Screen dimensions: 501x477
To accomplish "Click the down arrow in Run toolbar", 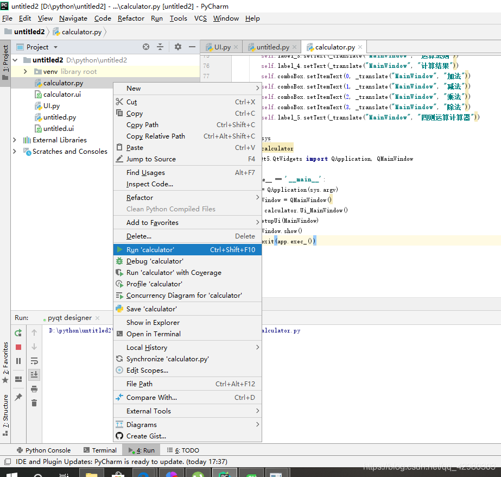I will pos(34,347).
